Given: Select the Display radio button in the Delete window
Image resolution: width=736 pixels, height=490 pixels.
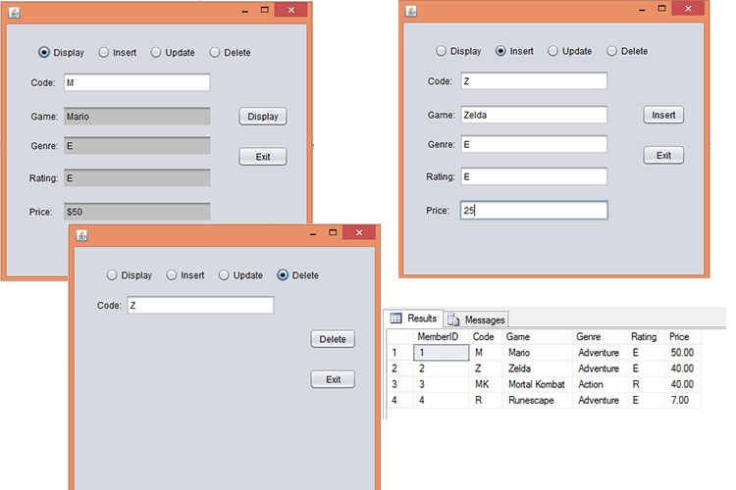Looking at the screenshot, I should click(111, 275).
